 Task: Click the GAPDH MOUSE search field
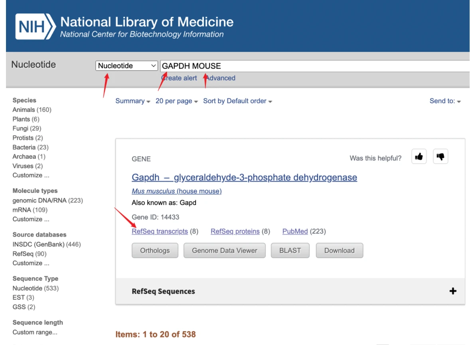[315, 66]
